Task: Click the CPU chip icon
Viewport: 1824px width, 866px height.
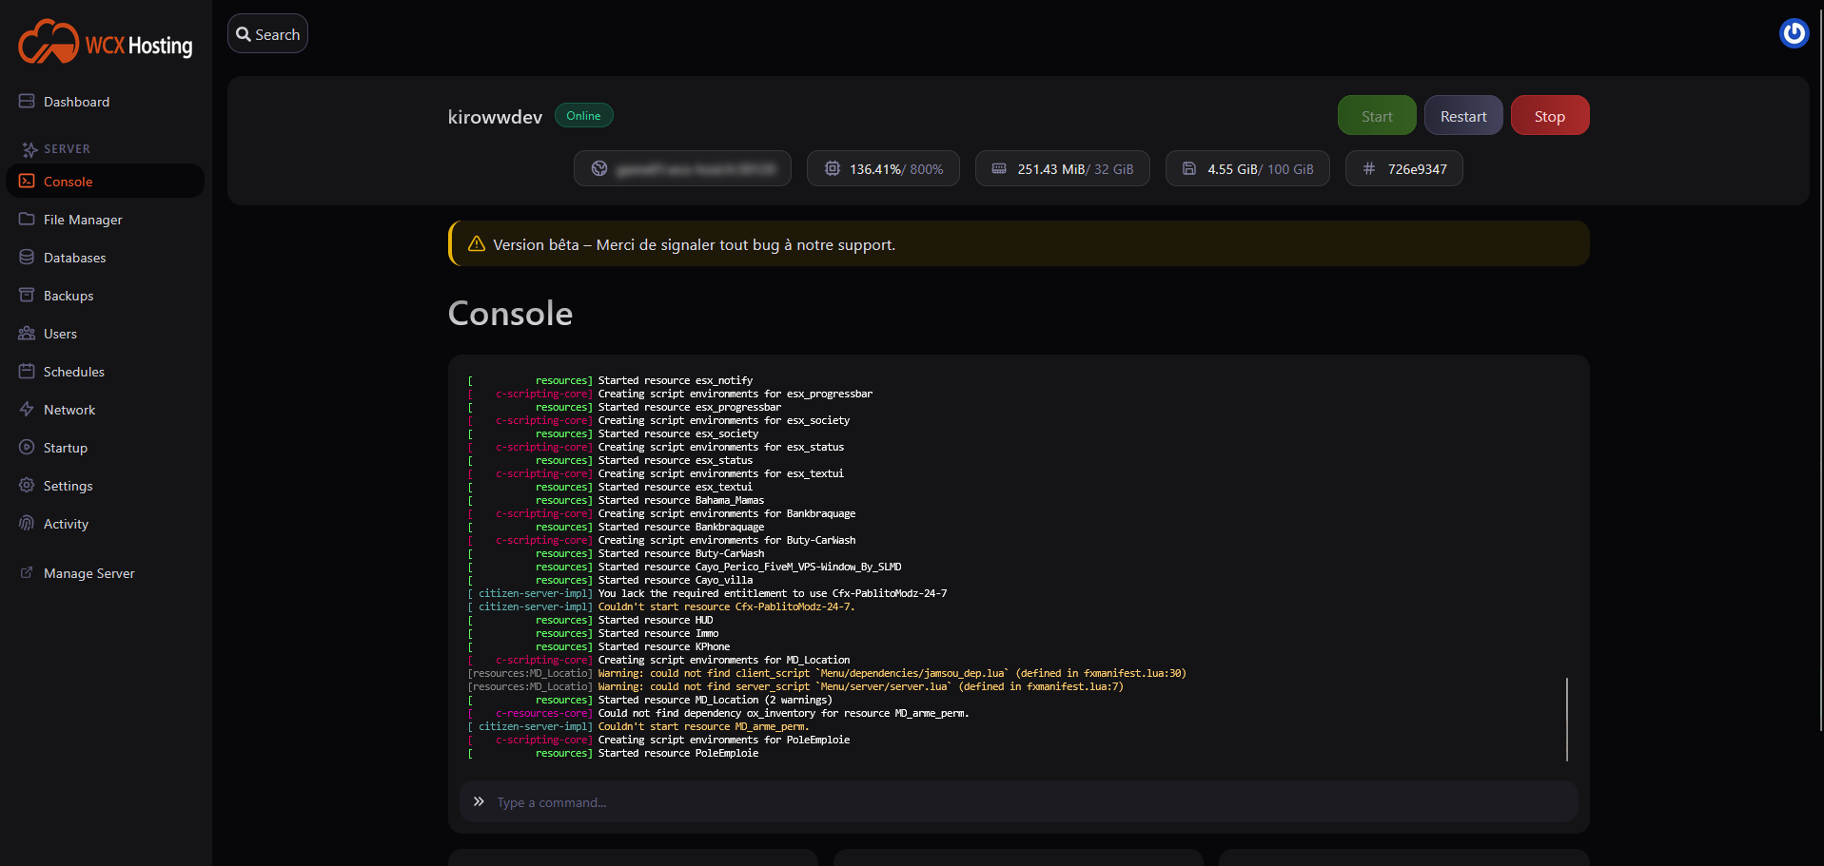Action: coord(833,168)
